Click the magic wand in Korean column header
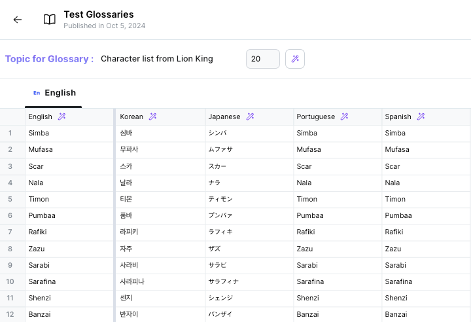 [x=152, y=116]
